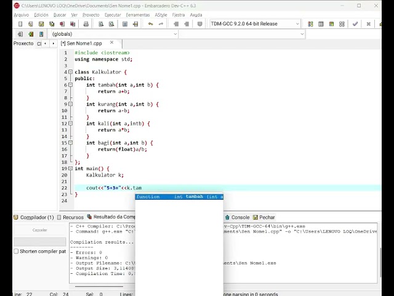The width and height of the screenshot is (394, 296).
Task: Click the Undo toolbar icon
Action: coord(150,24)
